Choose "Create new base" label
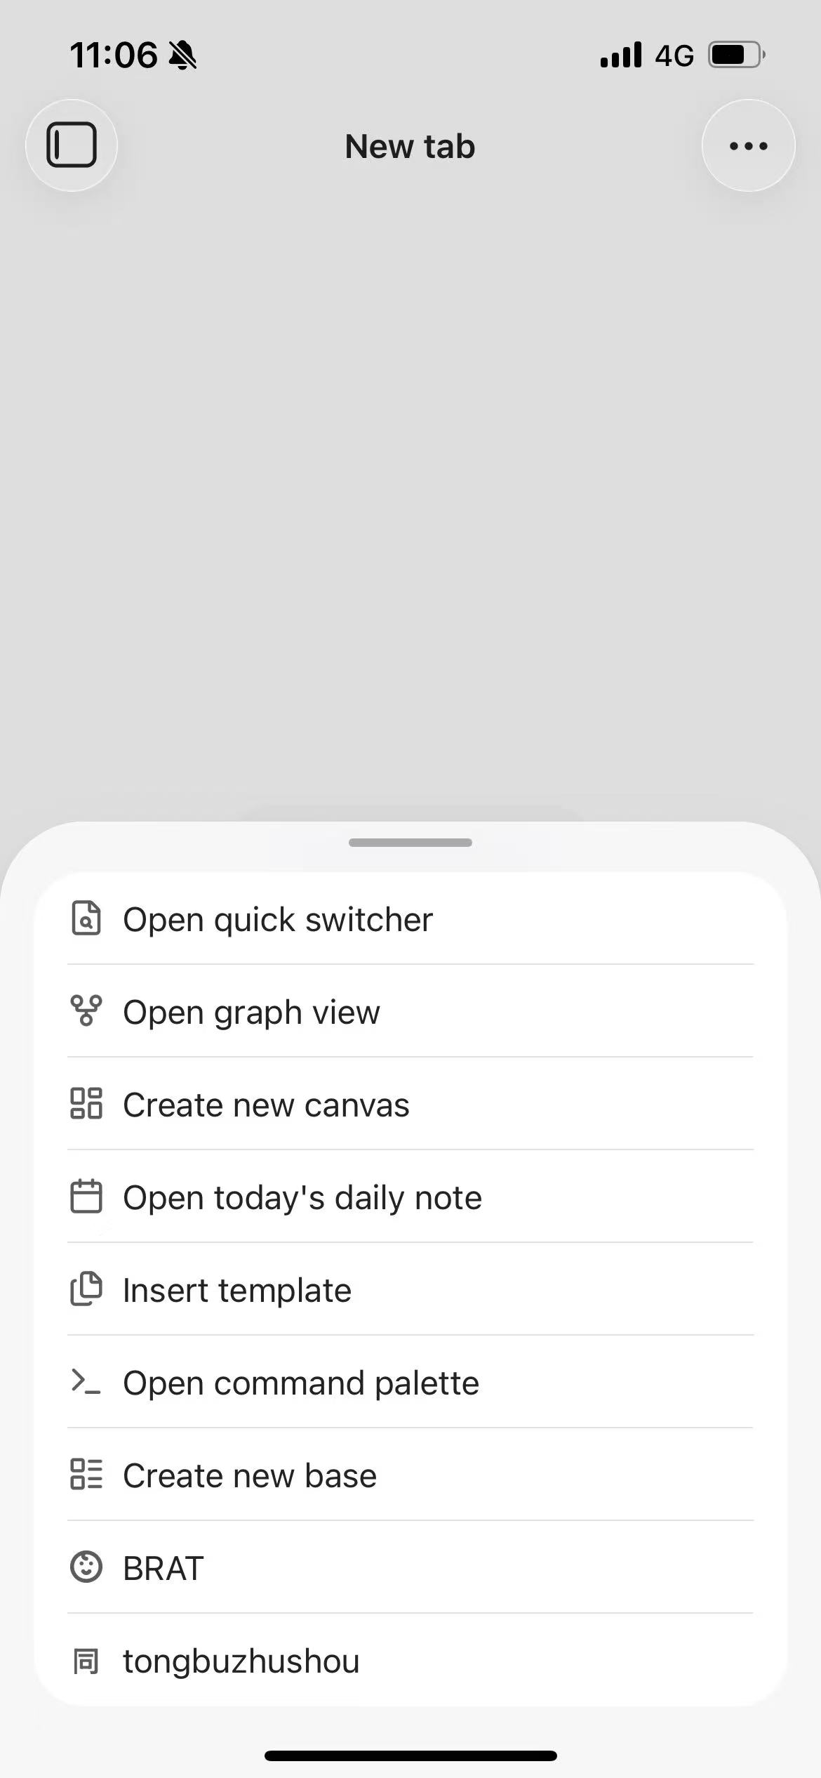 pyautogui.click(x=250, y=1476)
